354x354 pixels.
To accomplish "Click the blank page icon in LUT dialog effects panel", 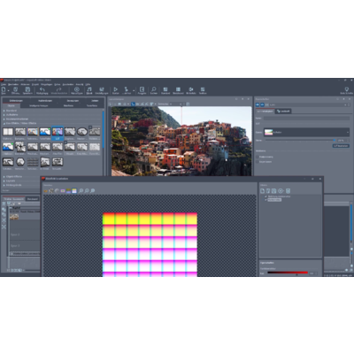I will [x=262, y=191].
